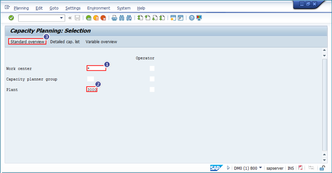Click the Work center operator checkbox

pos(152,68)
